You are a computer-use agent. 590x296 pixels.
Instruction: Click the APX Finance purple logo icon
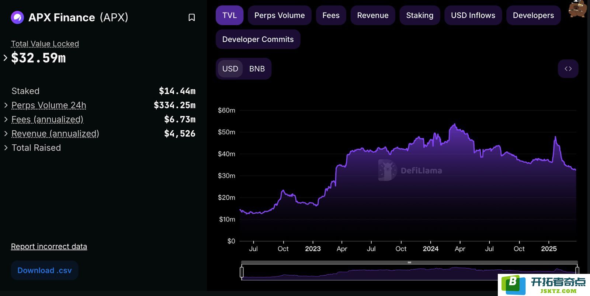pos(17,17)
